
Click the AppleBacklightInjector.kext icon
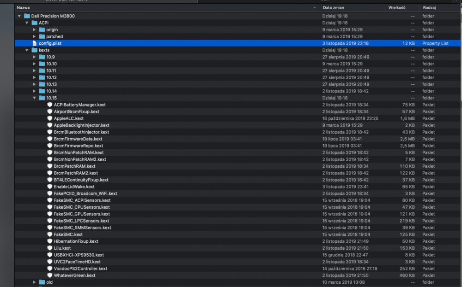pos(50,125)
